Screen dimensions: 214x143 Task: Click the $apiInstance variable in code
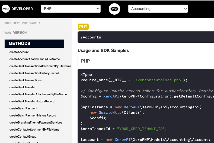[x=94, y=107]
